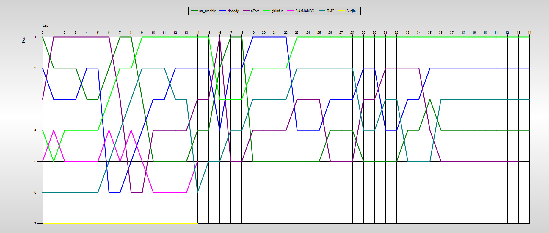Click the 'Pos' axis title

pyautogui.click(x=23, y=40)
